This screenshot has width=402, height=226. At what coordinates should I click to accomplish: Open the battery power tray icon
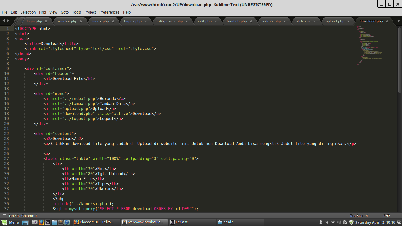345,222
